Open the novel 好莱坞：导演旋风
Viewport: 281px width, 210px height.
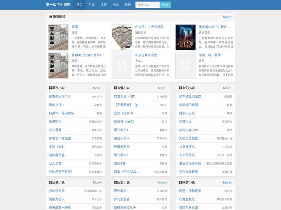click(x=62, y=114)
